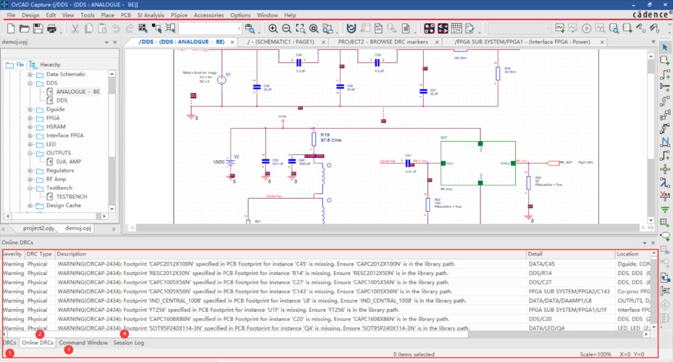The height and width of the screenshot is (362, 673).
Task: Close the DDS ANALOGUE BE tab
Action: tap(232, 42)
